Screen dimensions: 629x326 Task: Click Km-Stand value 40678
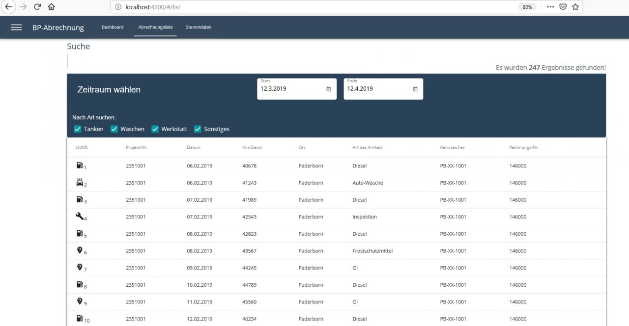[x=249, y=166]
